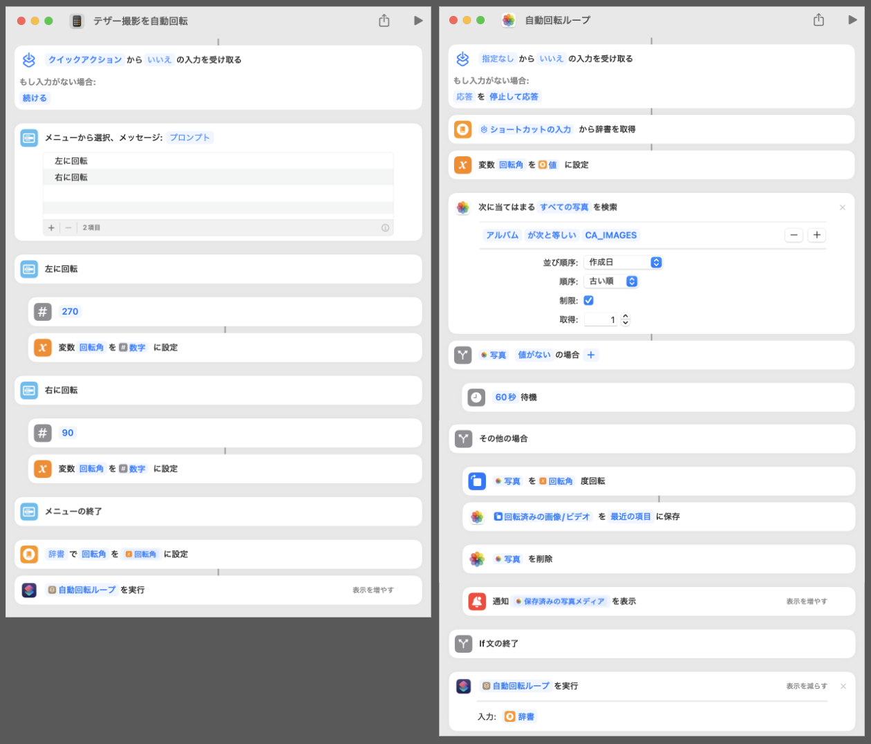Click the number value 270
The height and width of the screenshot is (744, 871).
70,312
